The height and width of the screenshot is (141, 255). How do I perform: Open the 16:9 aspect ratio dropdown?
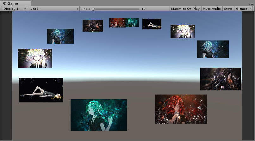54,9
